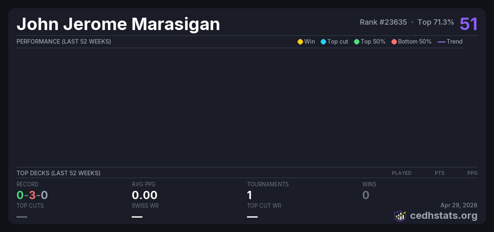Image resolution: width=494 pixels, height=232 pixels.
Task: Select the Top Decks (Last 52 Weeks) header
Action: tap(58, 173)
